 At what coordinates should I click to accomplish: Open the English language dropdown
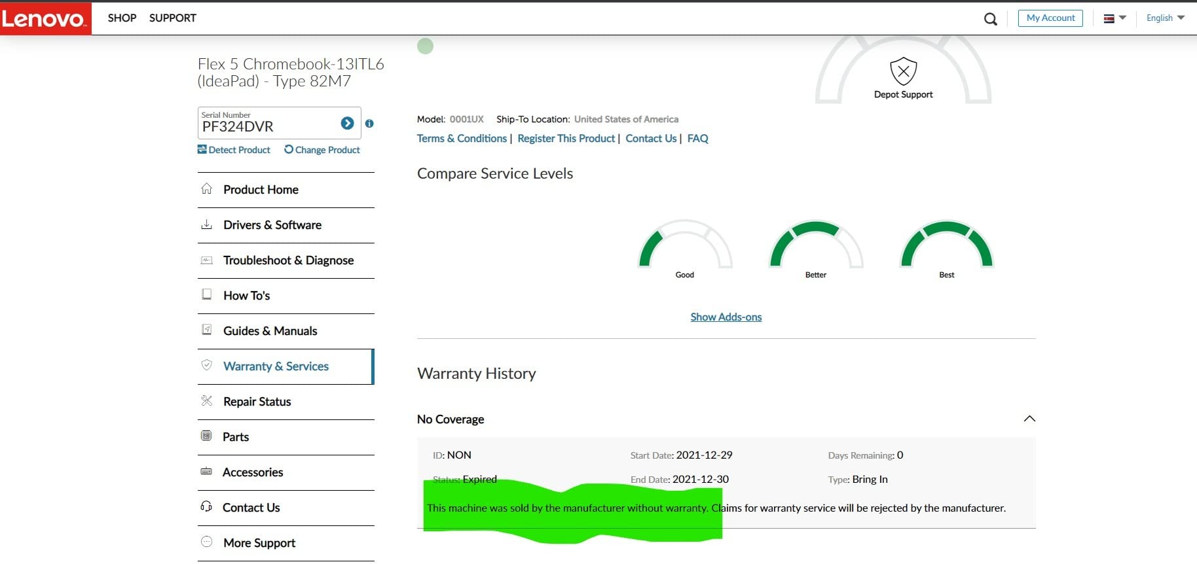1166,18
